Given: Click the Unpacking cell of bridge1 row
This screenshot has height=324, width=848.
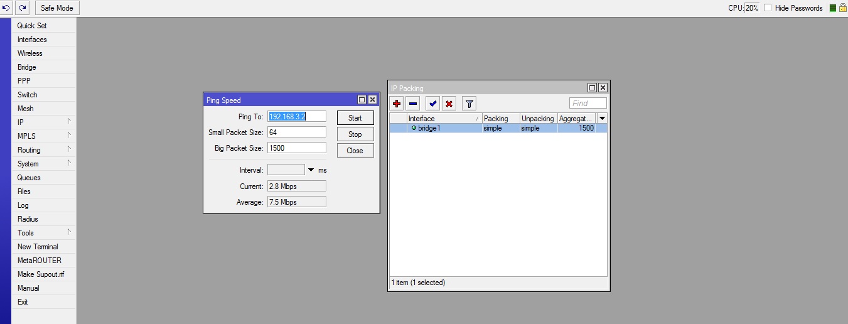Looking at the screenshot, I should point(539,128).
